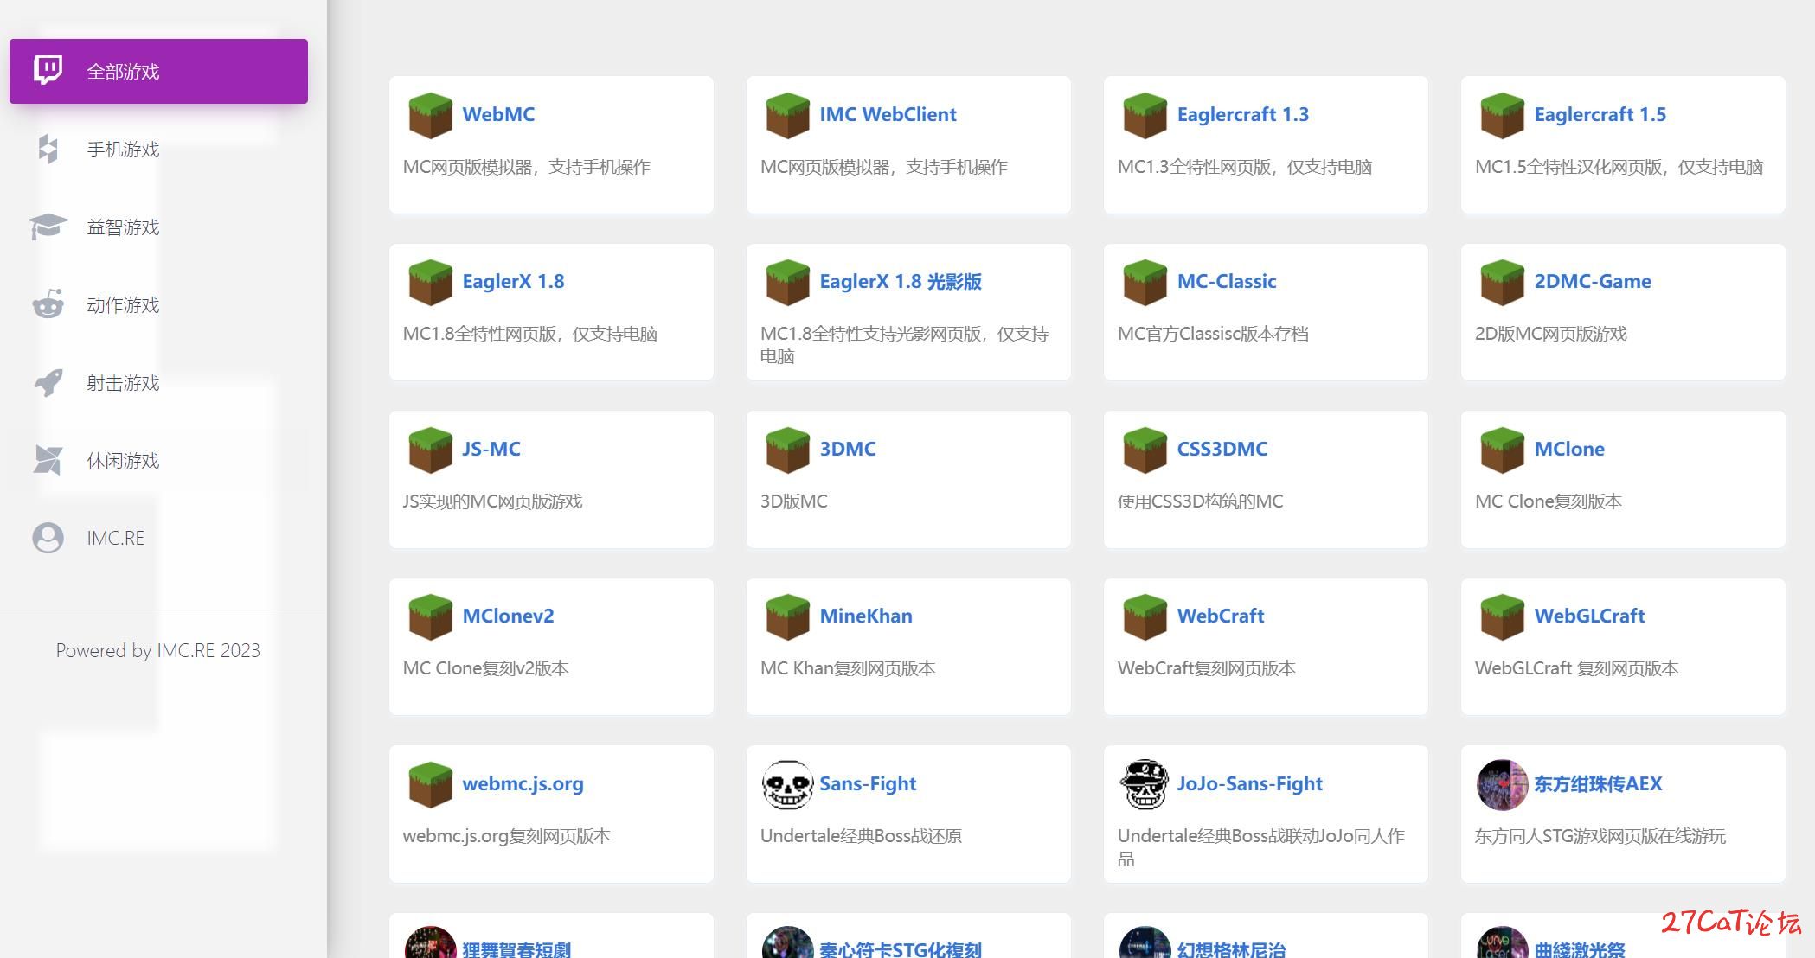1815x958 pixels.
Task: Click the grass block icon of WebCraft
Action: (x=1145, y=616)
